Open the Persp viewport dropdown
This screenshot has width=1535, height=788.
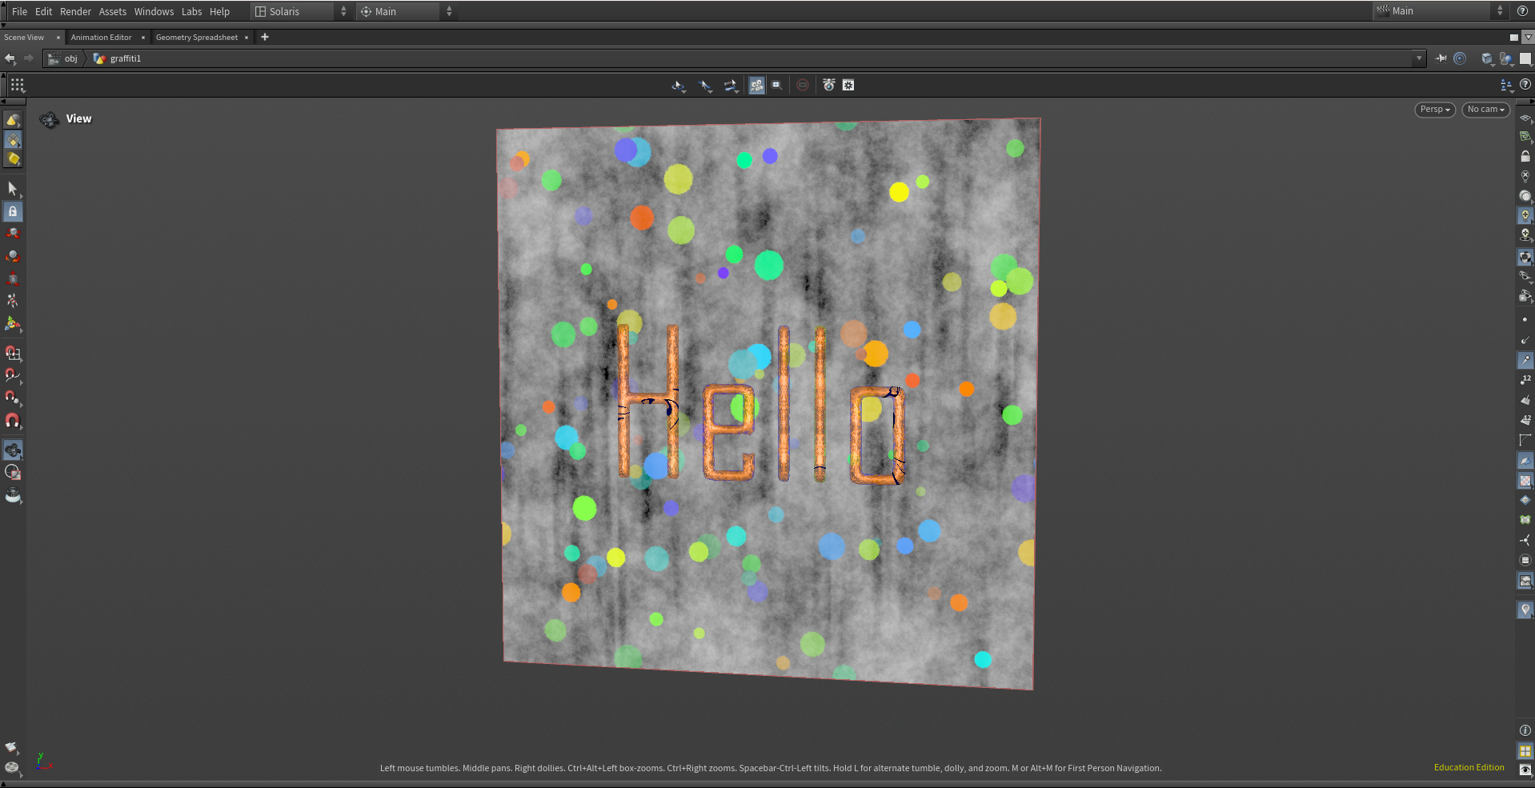coord(1435,110)
